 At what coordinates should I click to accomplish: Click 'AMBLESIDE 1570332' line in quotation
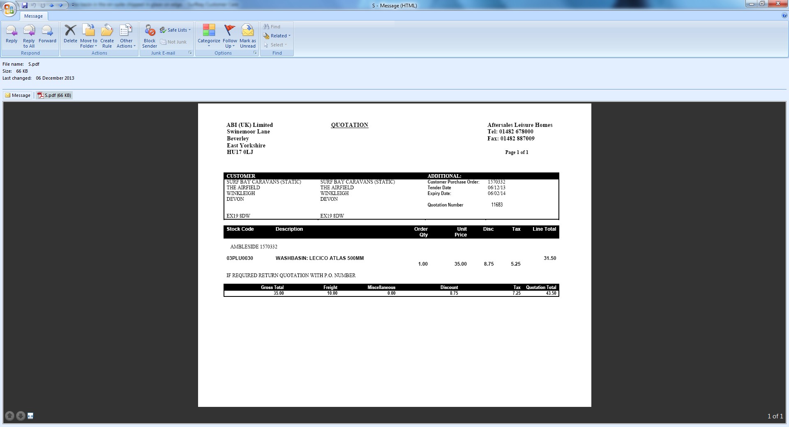pos(254,247)
